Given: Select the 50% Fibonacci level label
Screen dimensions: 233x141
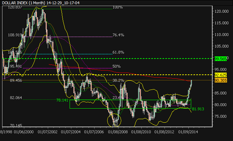Looking at the screenshot, I should coord(116,66).
